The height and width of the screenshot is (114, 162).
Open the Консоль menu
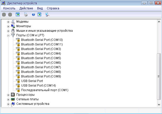coord(9,8)
